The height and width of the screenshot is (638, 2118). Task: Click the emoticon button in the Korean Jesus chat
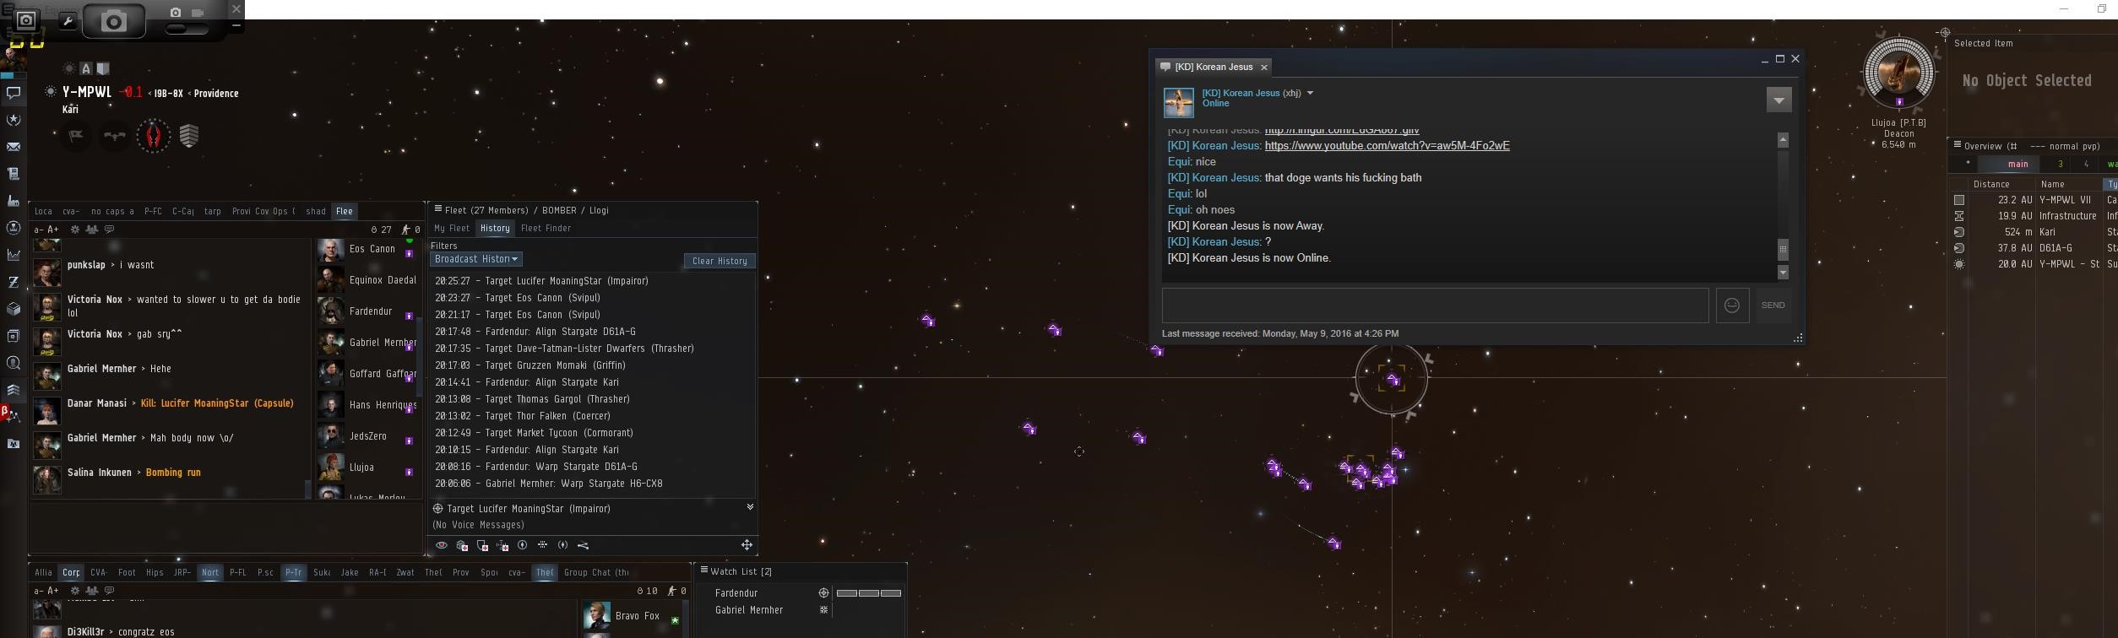(1732, 305)
